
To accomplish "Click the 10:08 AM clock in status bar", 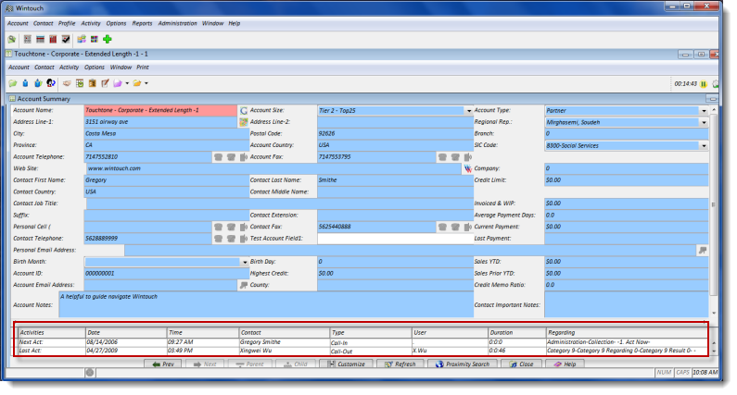I will pyautogui.click(x=705, y=373).
